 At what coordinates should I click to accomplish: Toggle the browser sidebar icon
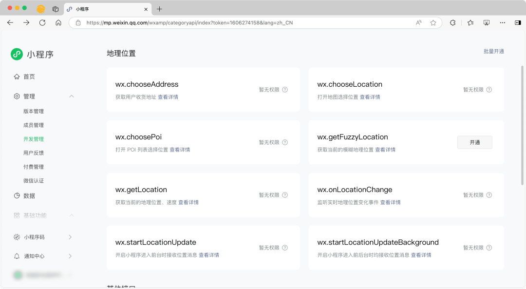[518, 23]
